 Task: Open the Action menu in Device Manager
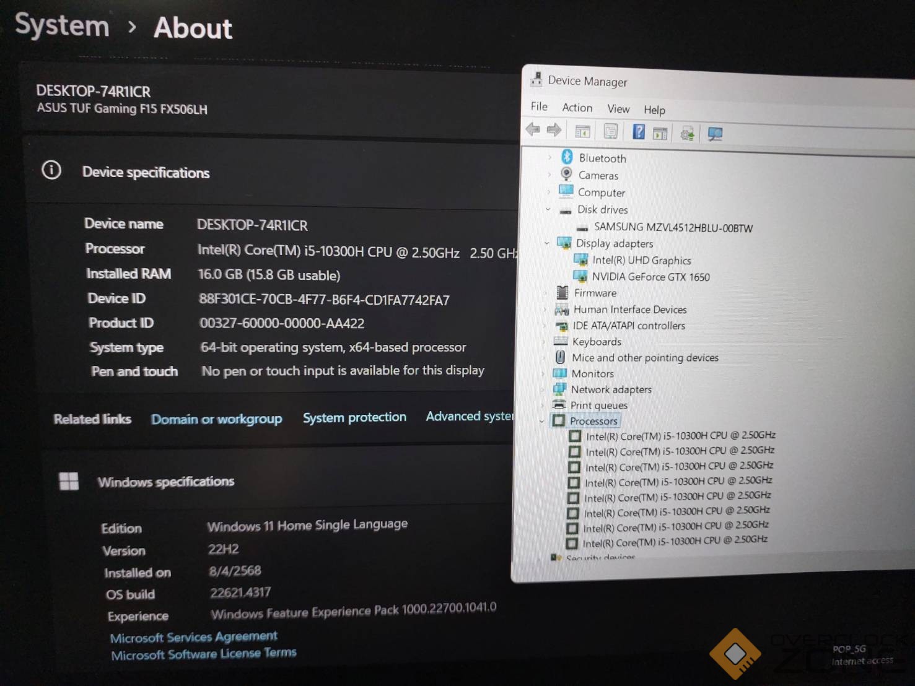577,108
